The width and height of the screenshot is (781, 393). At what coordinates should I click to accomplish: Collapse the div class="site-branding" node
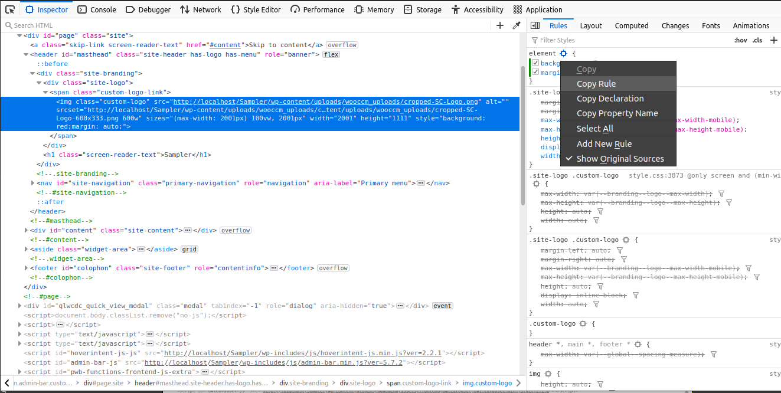click(x=32, y=73)
